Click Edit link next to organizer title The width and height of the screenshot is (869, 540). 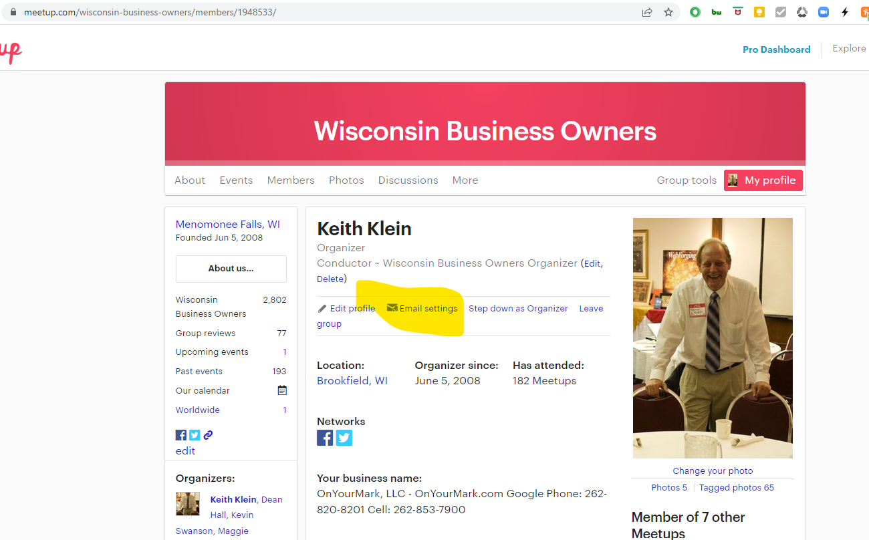pyautogui.click(x=592, y=264)
